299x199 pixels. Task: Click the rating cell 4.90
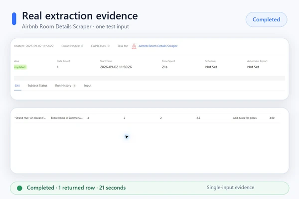pyautogui.click(x=272, y=118)
